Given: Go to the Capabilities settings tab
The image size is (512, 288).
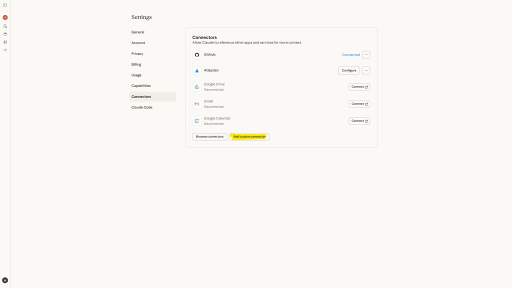Looking at the screenshot, I should click(x=141, y=86).
